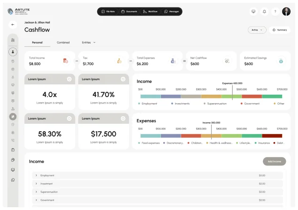Open the Active status dropdown
Viewport: 298px width, 210px height.
257,30
